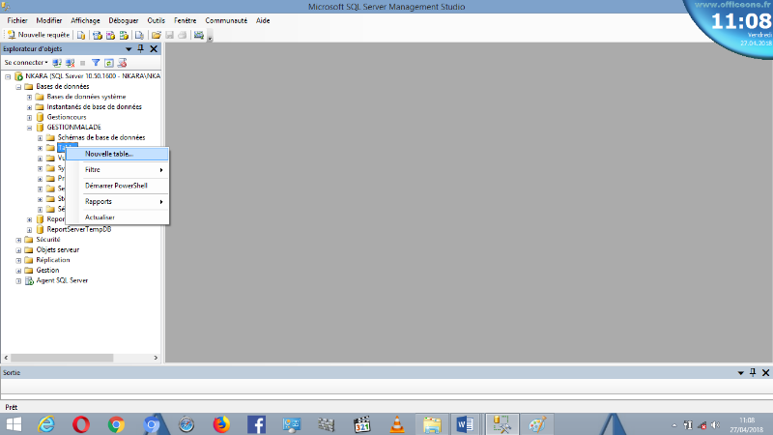Click the stop square icon in Object Explorer
Viewport: 773px width, 435px height.
click(83, 63)
